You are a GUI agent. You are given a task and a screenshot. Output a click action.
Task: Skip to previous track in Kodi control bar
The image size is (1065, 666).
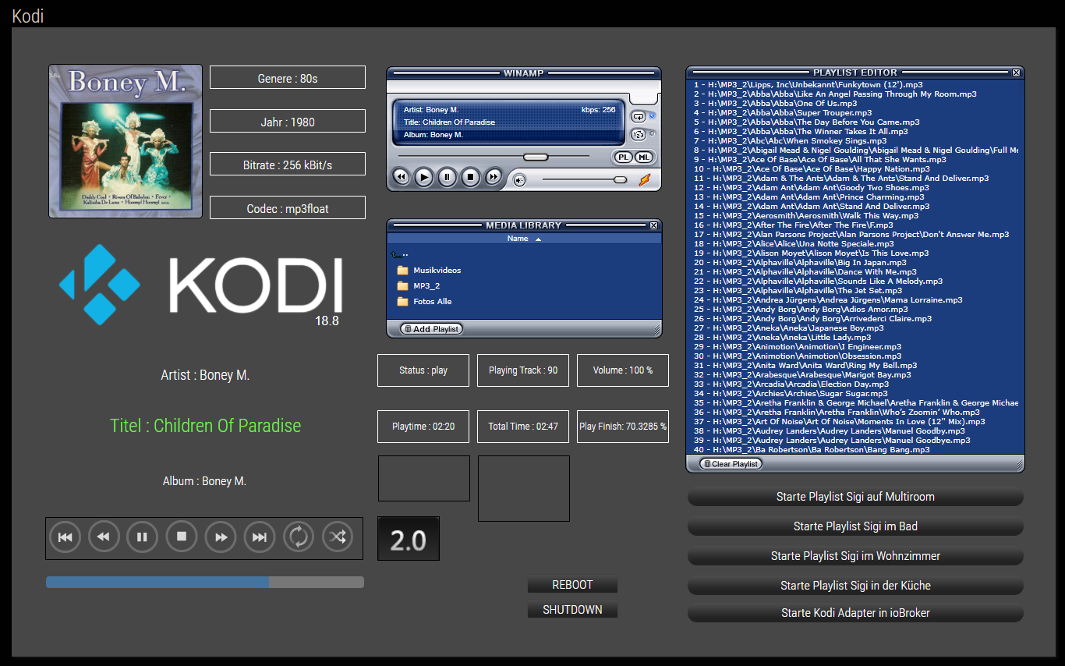tap(65, 537)
